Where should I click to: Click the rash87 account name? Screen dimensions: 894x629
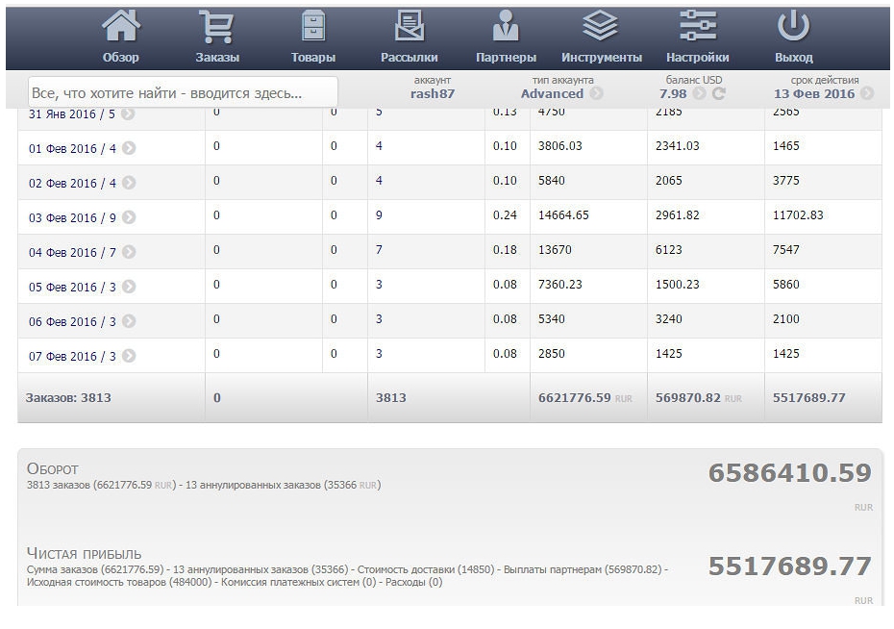point(433,94)
